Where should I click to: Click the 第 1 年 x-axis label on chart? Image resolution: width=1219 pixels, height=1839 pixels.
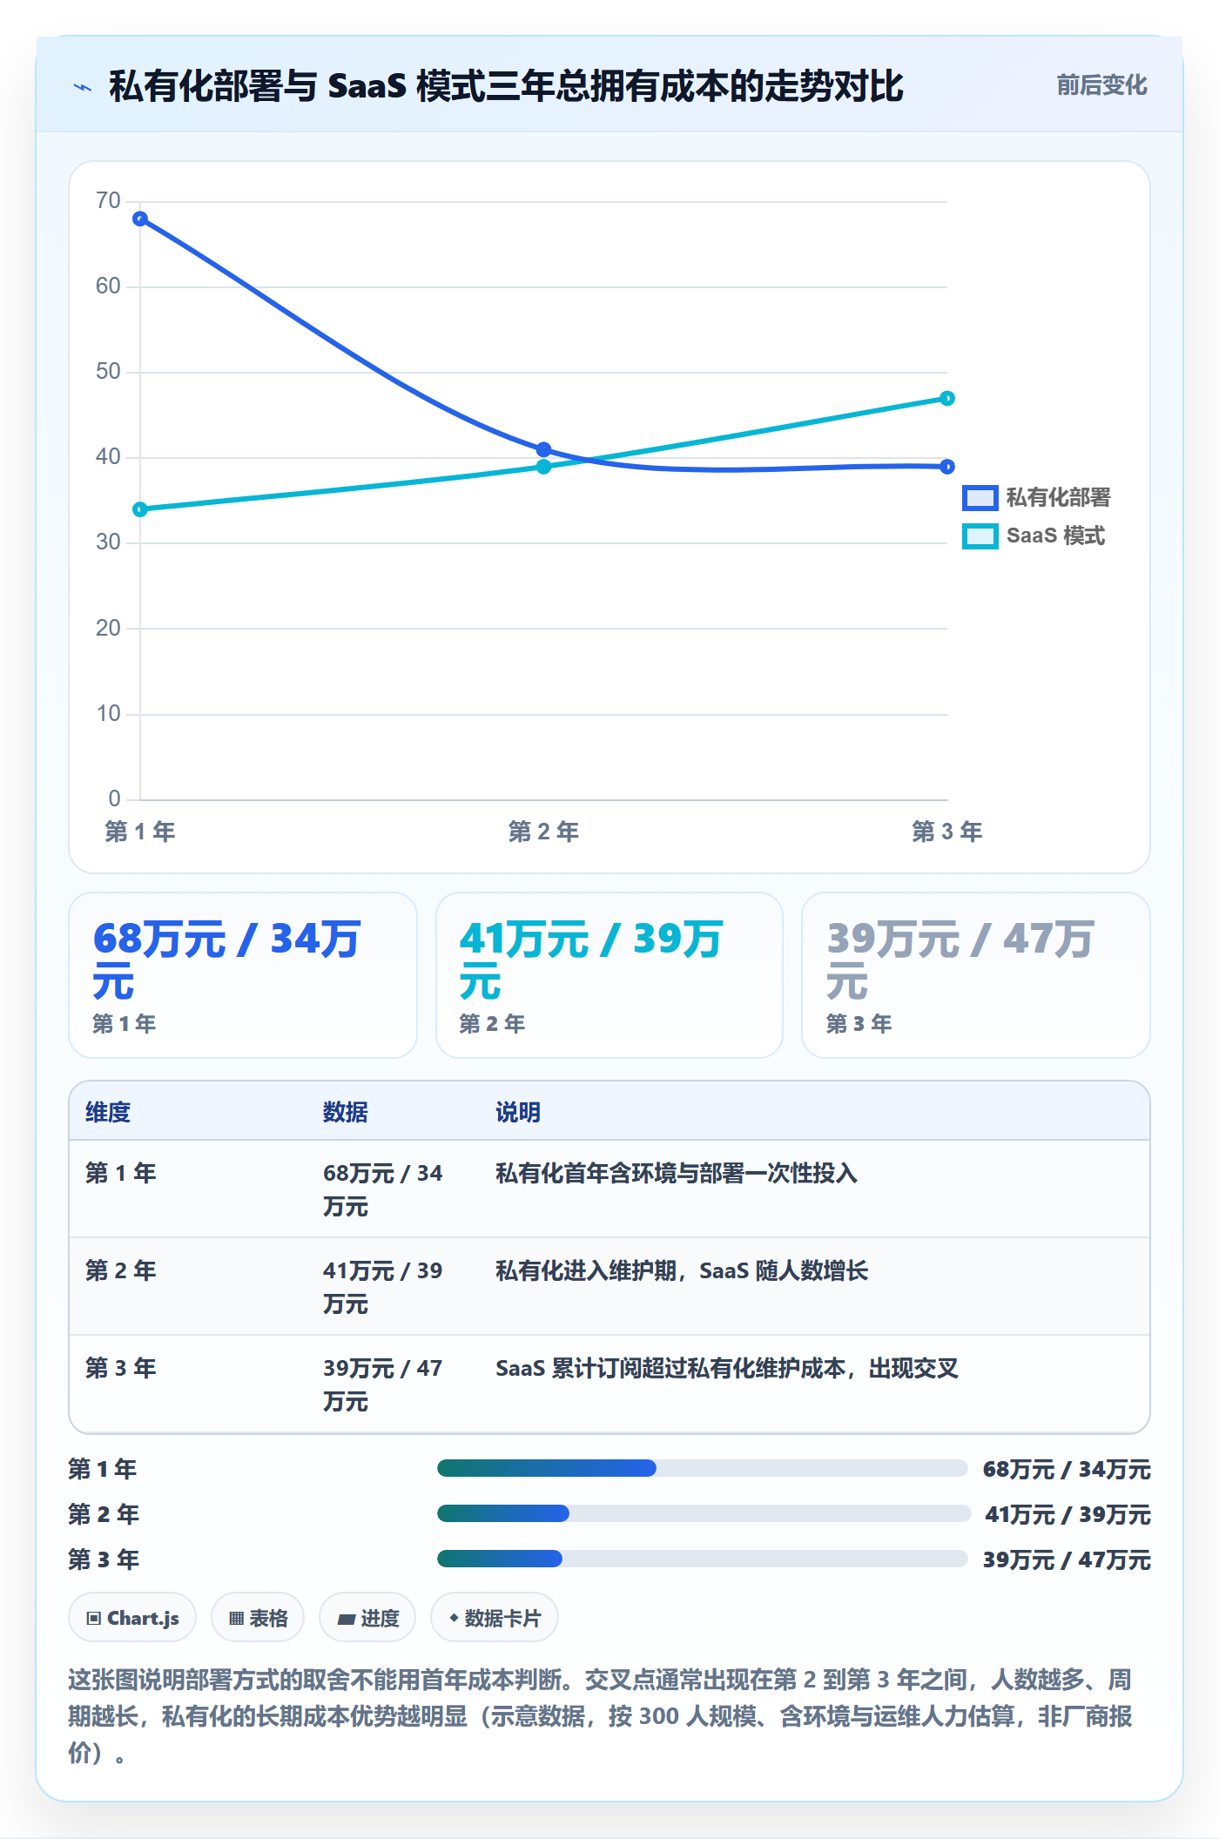140,832
